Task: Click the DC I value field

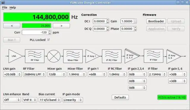Action: (x=100, y=21)
